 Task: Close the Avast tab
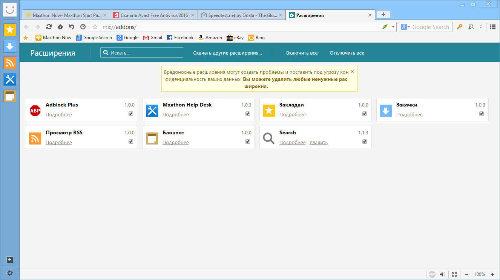click(193, 15)
